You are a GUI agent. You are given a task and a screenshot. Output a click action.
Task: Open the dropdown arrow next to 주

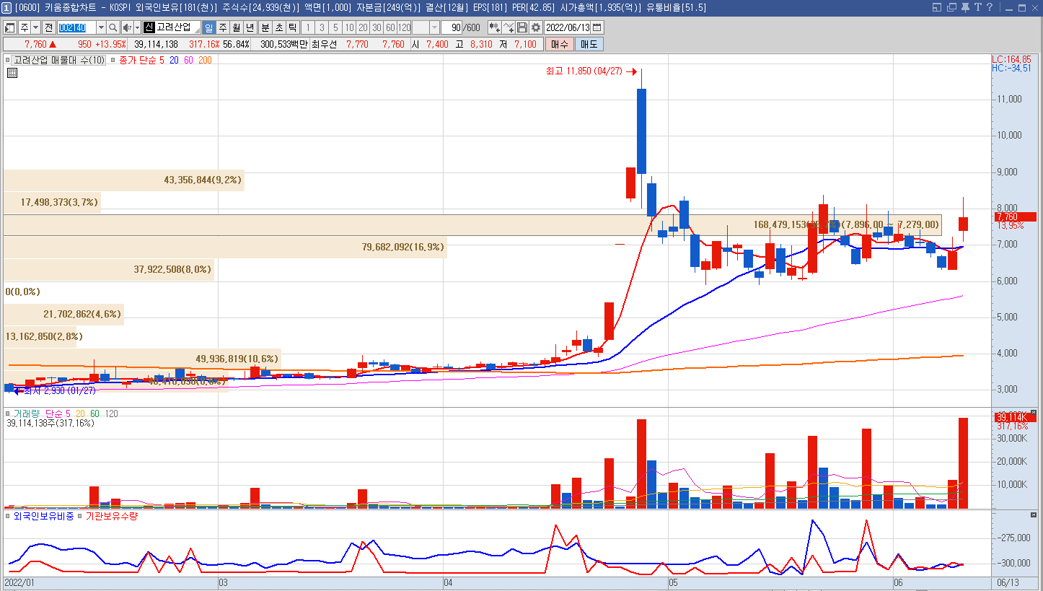tap(35, 27)
